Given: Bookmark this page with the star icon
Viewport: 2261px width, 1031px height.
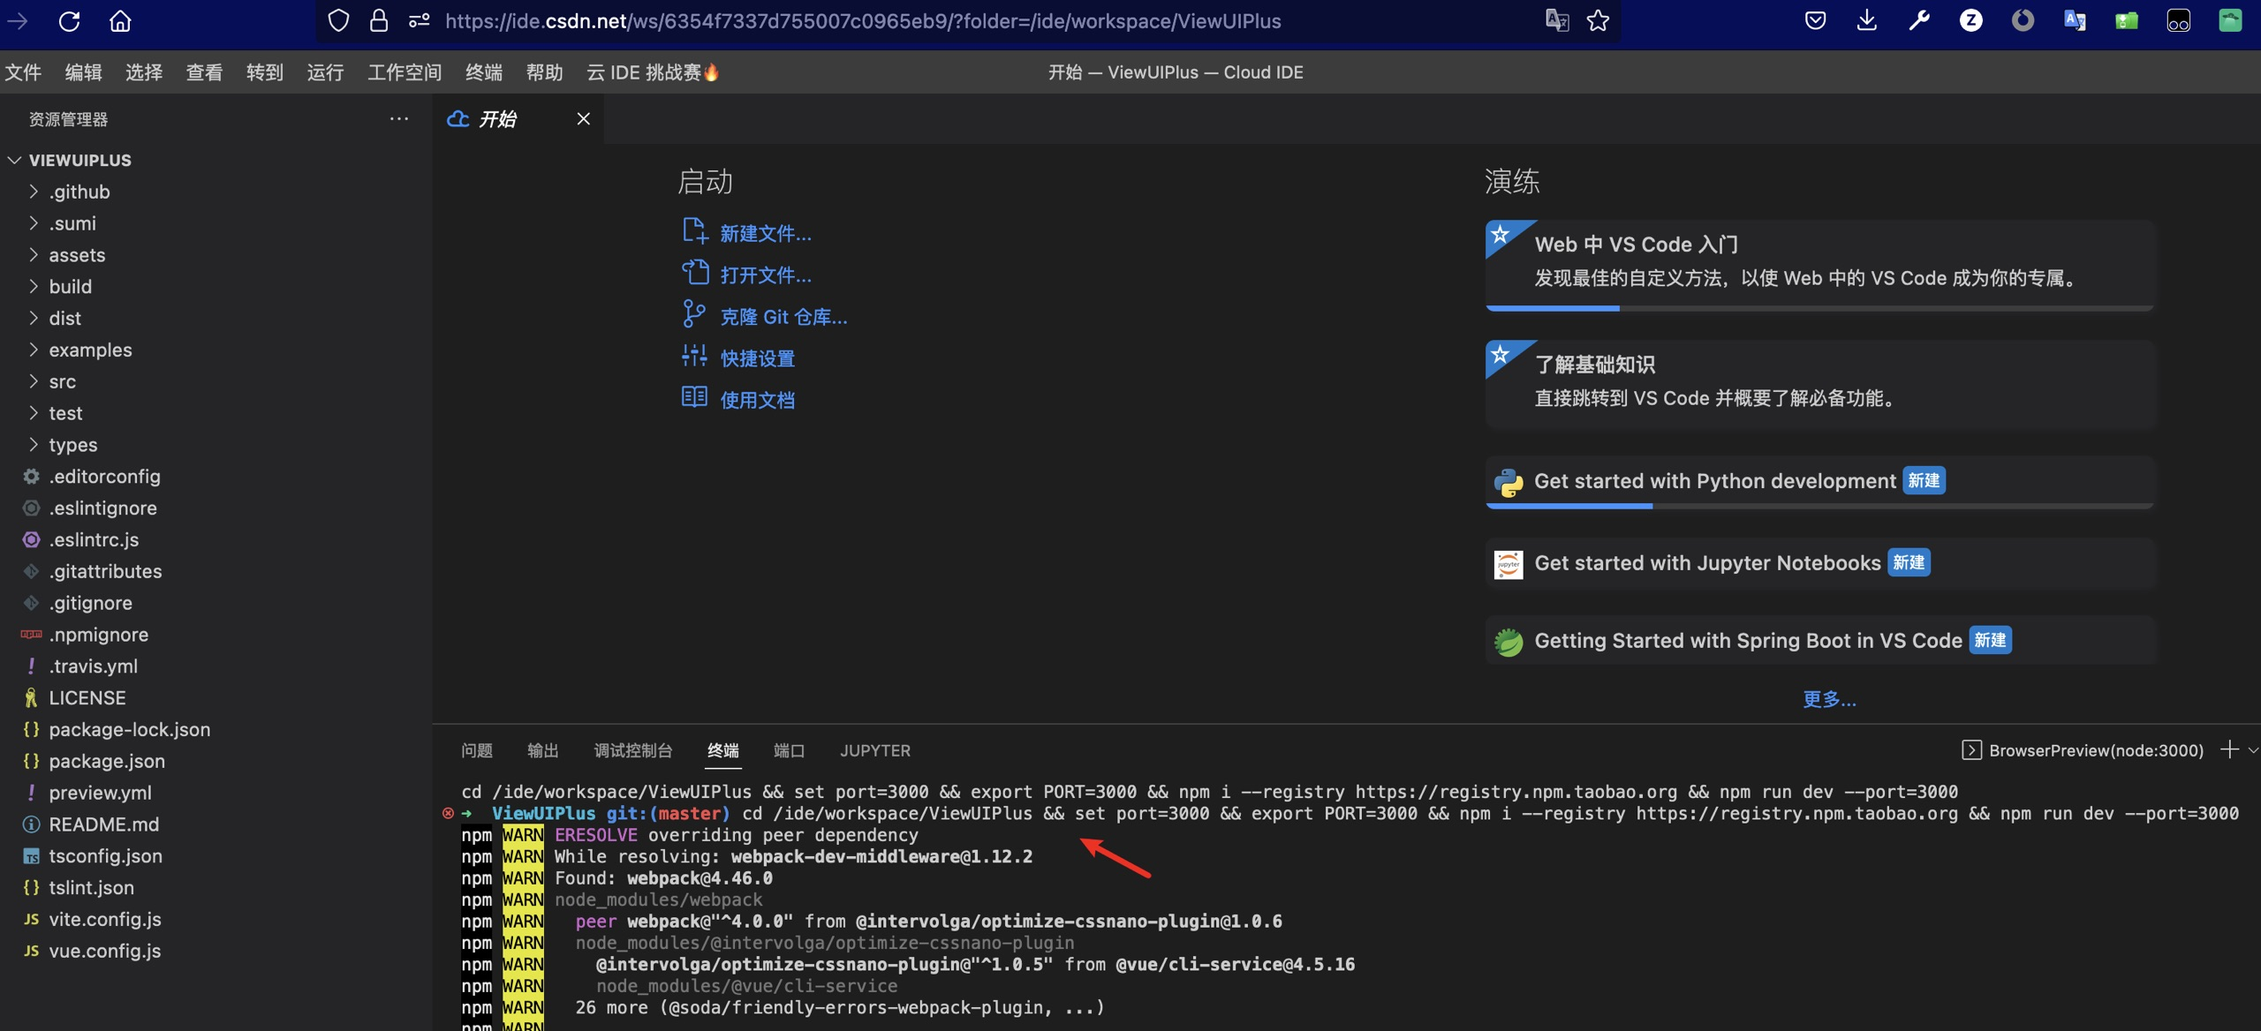Looking at the screenshot, I should pyautogui.click(x=1598, y=20).
